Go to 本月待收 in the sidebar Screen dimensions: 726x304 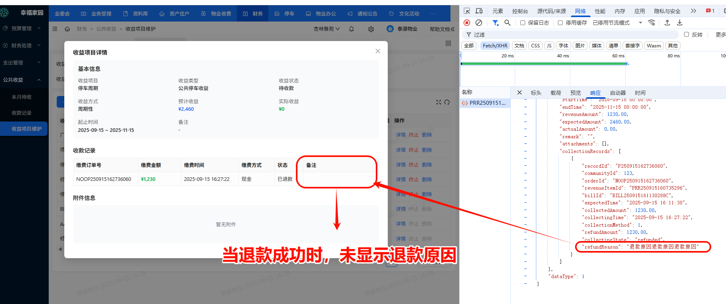pos(22,97)
